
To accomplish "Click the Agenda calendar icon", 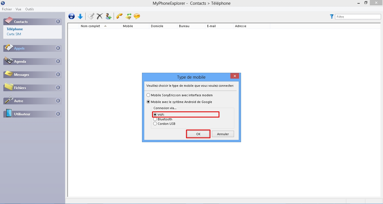I will pos(9,60).
